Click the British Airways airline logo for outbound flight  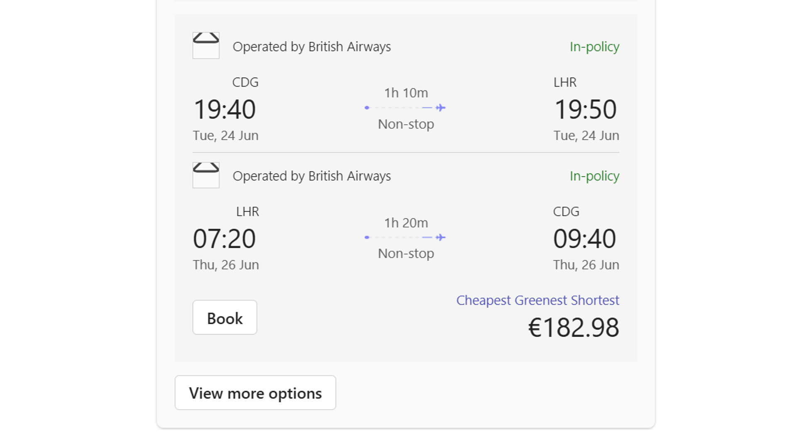pyautogui.click(x=206, y=45)
